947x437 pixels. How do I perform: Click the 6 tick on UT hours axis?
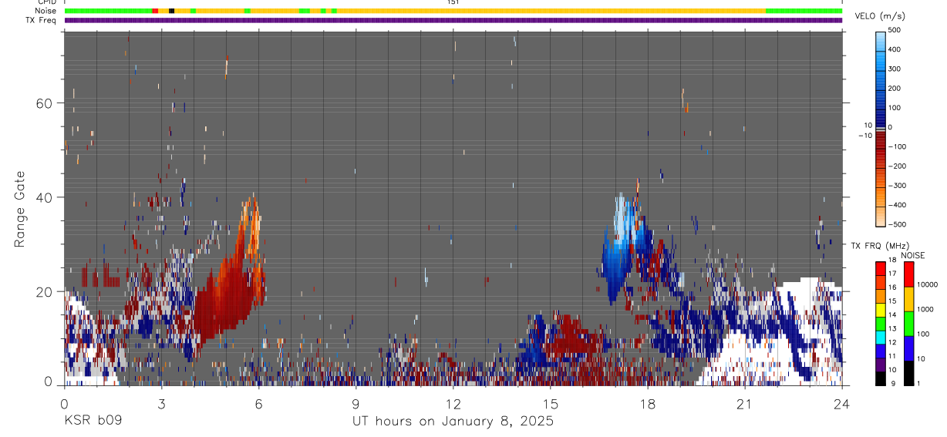[x=258, y=404]
